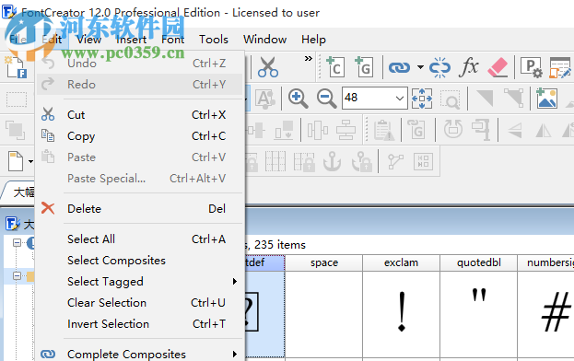Viewport: 574px width, 361px height.
Task: Open the Window menu
Action: (x=265, y=39)
